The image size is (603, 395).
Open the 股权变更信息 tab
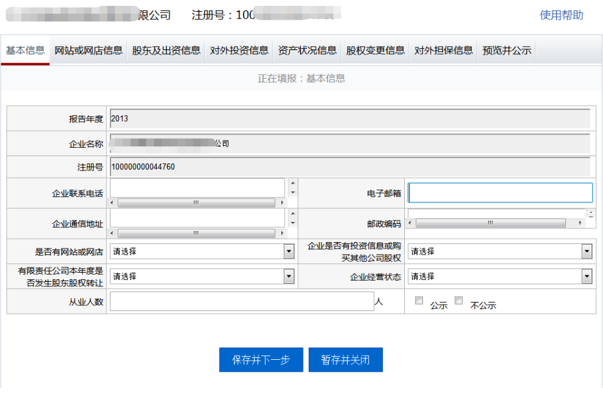pos(376,49)
